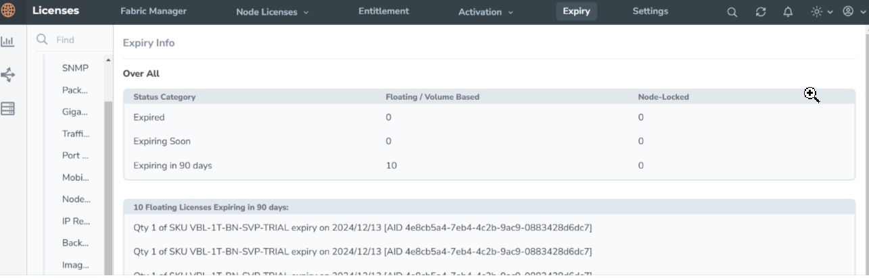Open the Entitlement tab
This screenshot has height=278, width=869.
pos(383,11)
